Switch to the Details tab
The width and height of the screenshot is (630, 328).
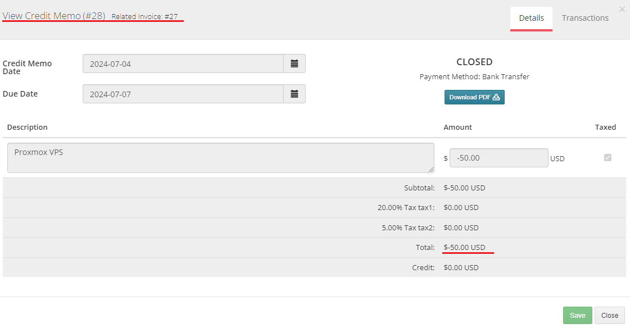tap(531, 18)
